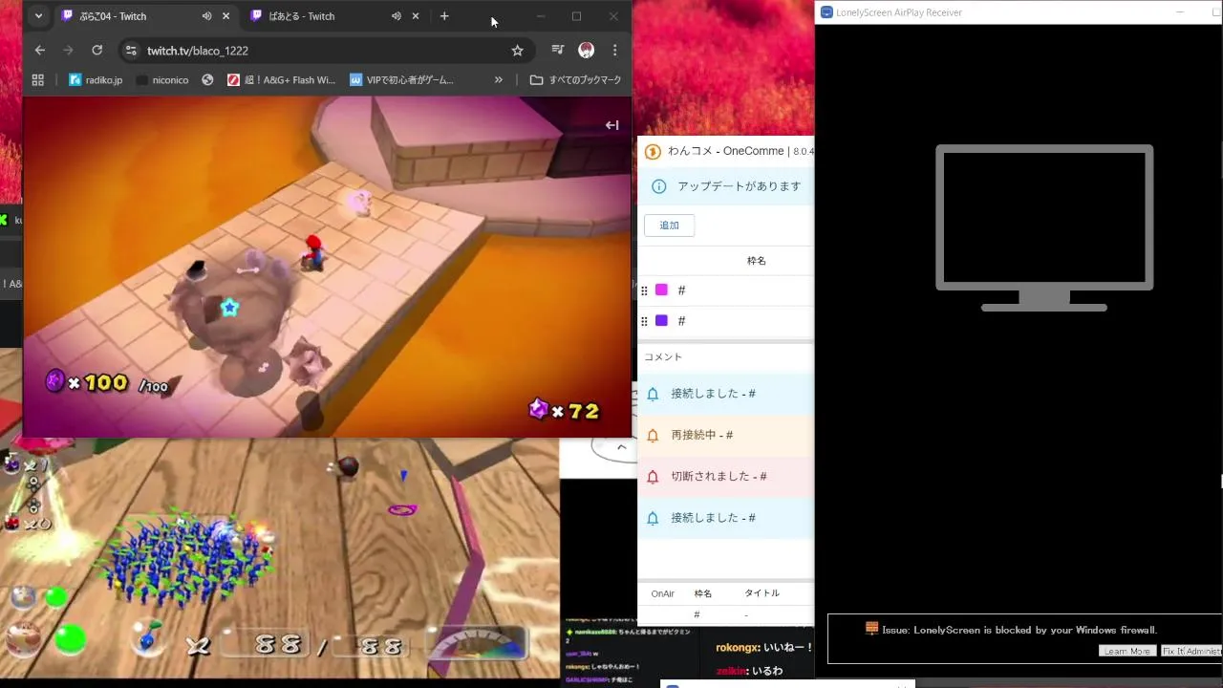Click the 追加 button in OneComme
The width and height of the screenshot is (1223, 688).
[x=669, y=226]
